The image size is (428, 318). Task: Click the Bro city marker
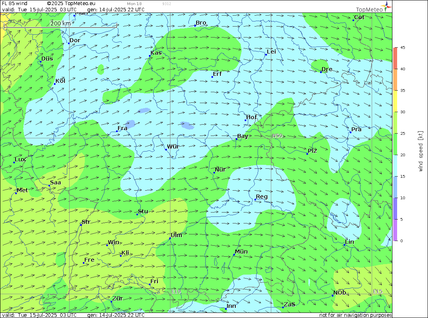[195, 26]
